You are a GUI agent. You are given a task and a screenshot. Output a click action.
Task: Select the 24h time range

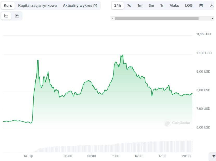coord(117,5)
